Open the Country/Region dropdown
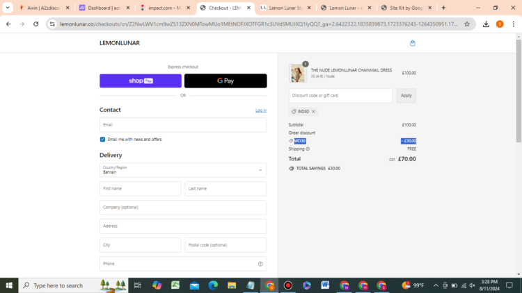Screen dimensions: 522x293 pos(183,170)
